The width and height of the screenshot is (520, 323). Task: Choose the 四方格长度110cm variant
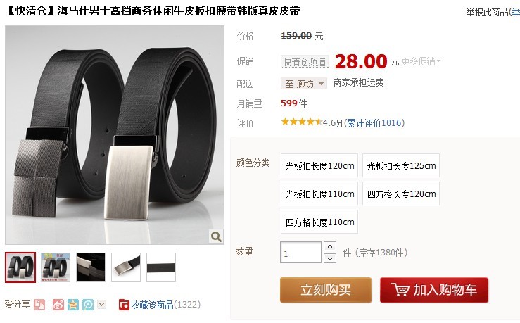[x=319, y=222]
